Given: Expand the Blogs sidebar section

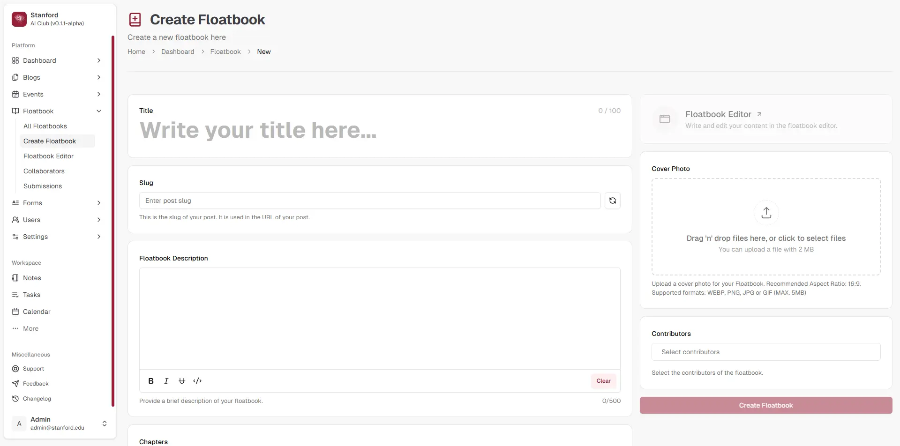Looking at the screenshot, I should coord(98,77).
